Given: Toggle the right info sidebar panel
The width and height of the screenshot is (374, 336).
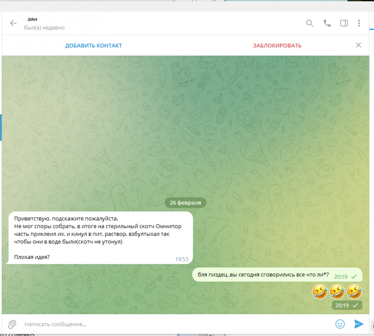Looking at the screenshot, I should [344, 23].
